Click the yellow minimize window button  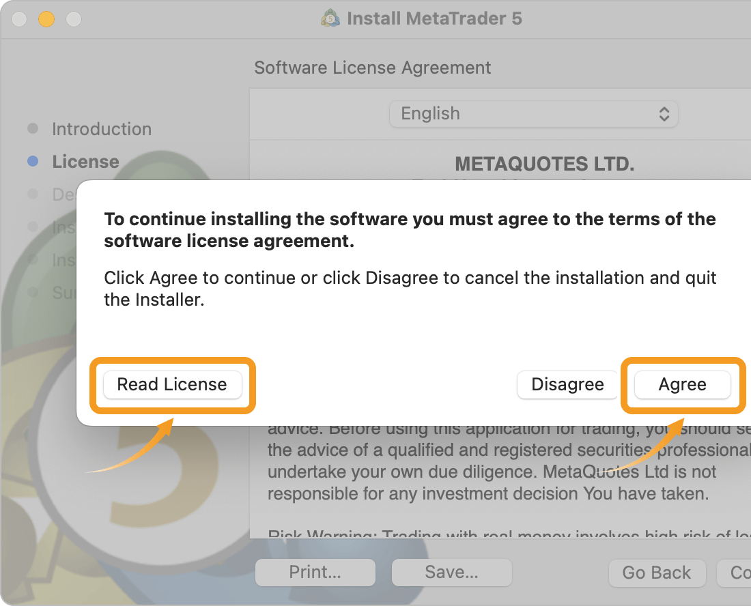click(x=46, y=19)
